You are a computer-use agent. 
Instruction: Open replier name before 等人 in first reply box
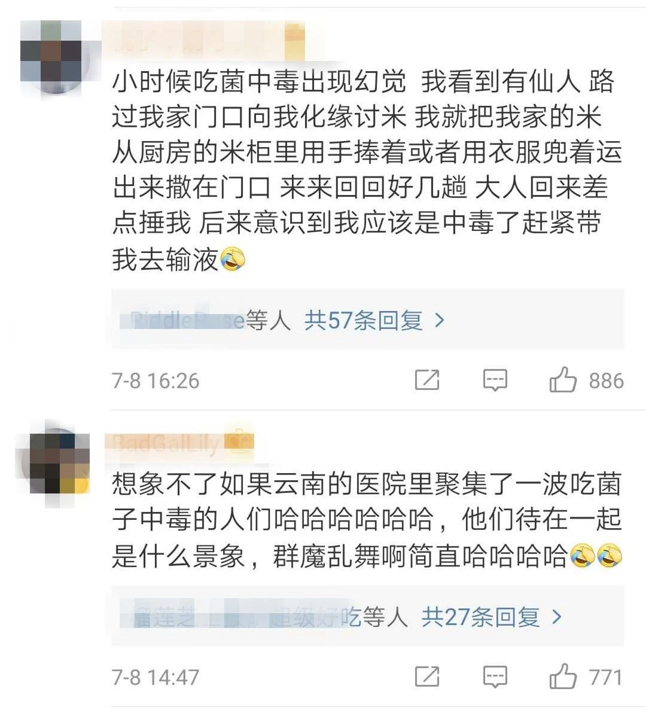click(183, 321)
